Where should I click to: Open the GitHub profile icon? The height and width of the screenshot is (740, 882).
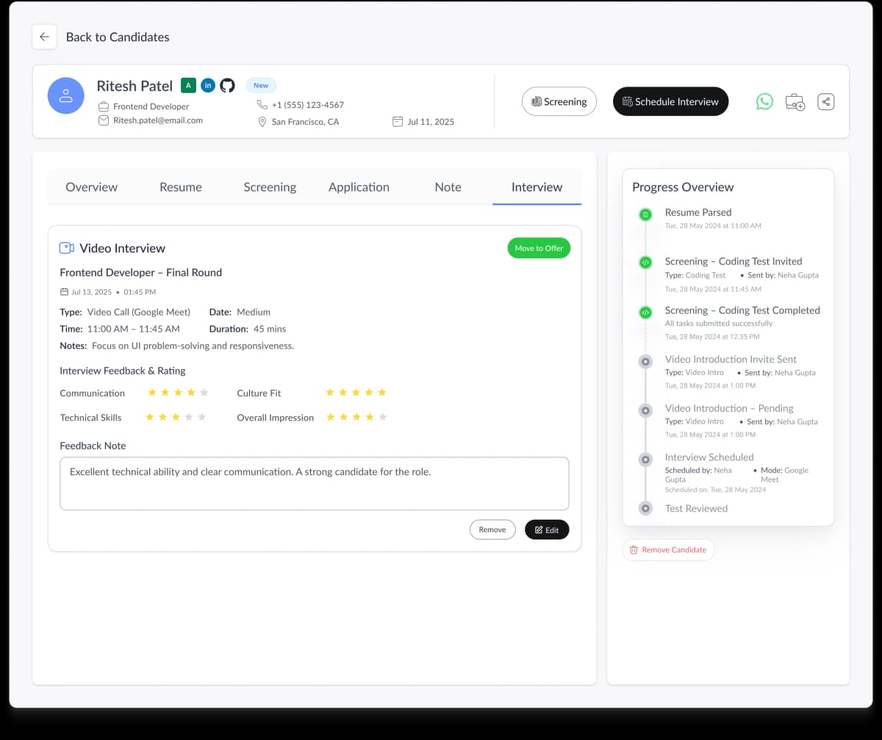point(228,85)
